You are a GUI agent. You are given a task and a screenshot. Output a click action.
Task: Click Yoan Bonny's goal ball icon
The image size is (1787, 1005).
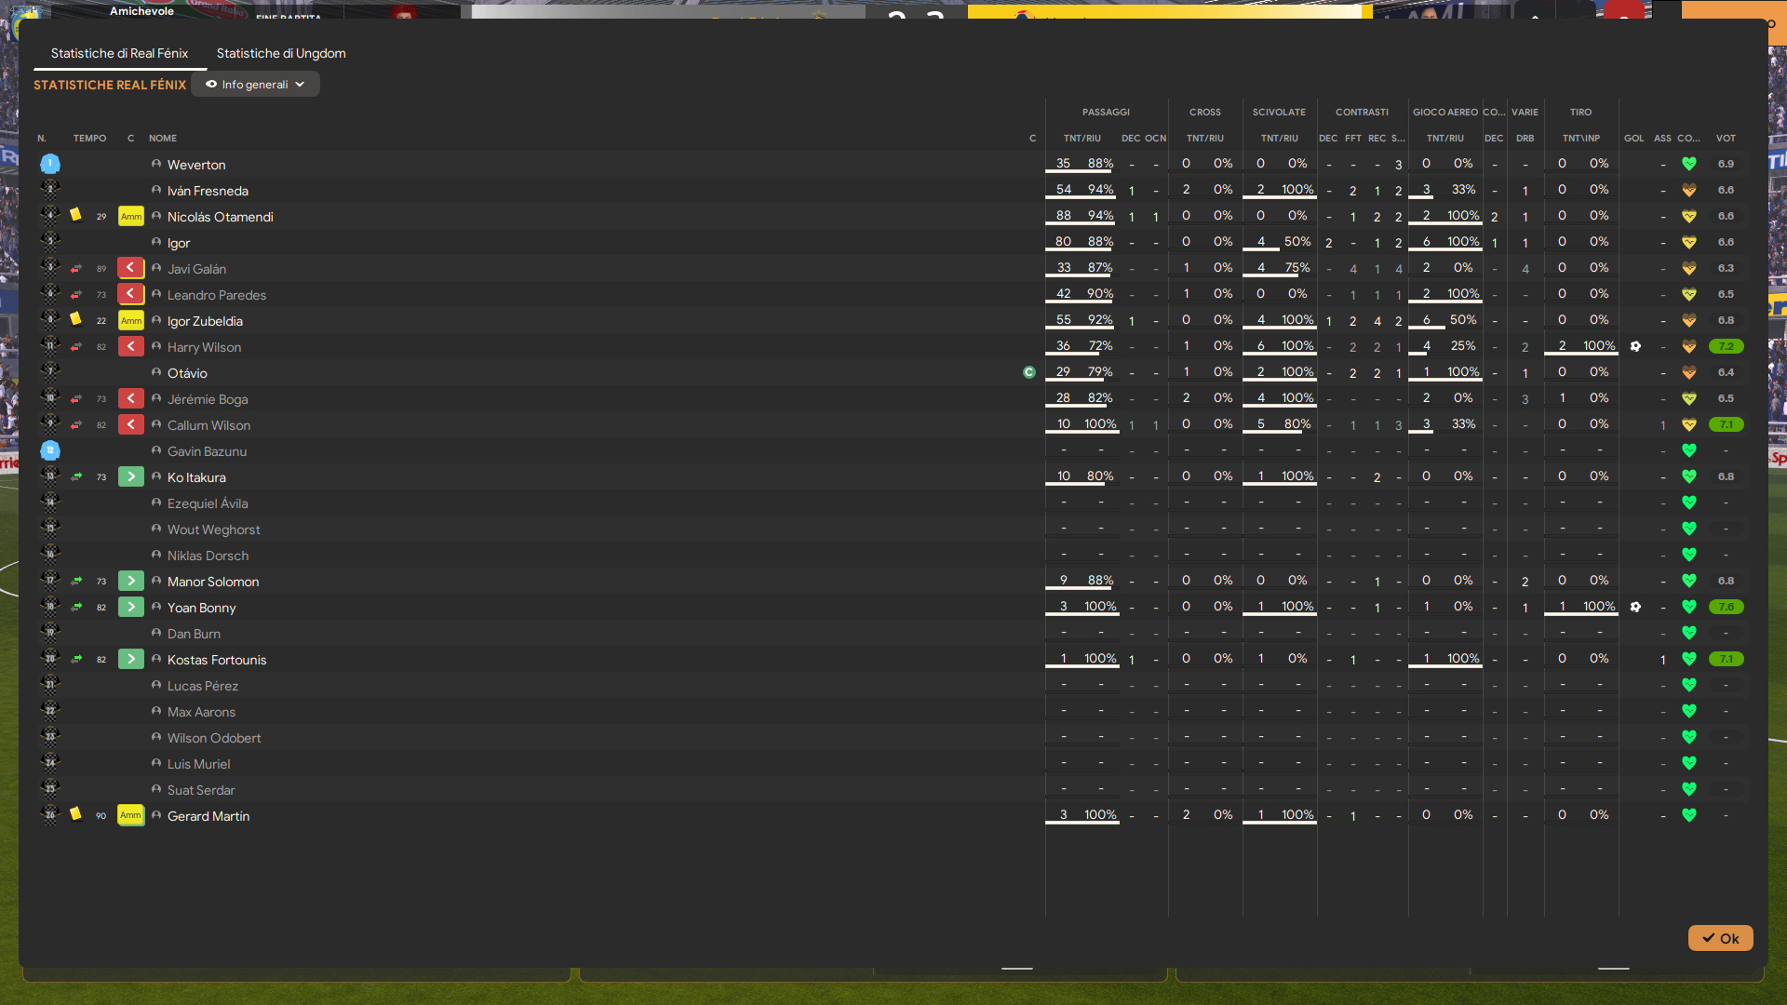1635,607
